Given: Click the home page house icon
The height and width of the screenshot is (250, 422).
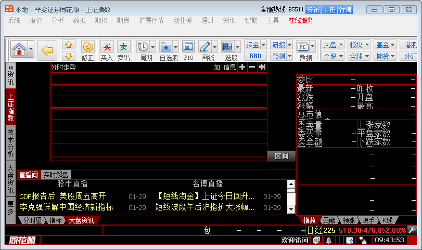Looking at the screenshot, I should click(x=19, y=49).
